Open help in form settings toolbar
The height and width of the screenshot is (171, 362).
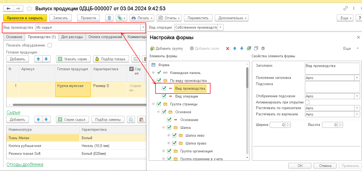pos(263,48)
